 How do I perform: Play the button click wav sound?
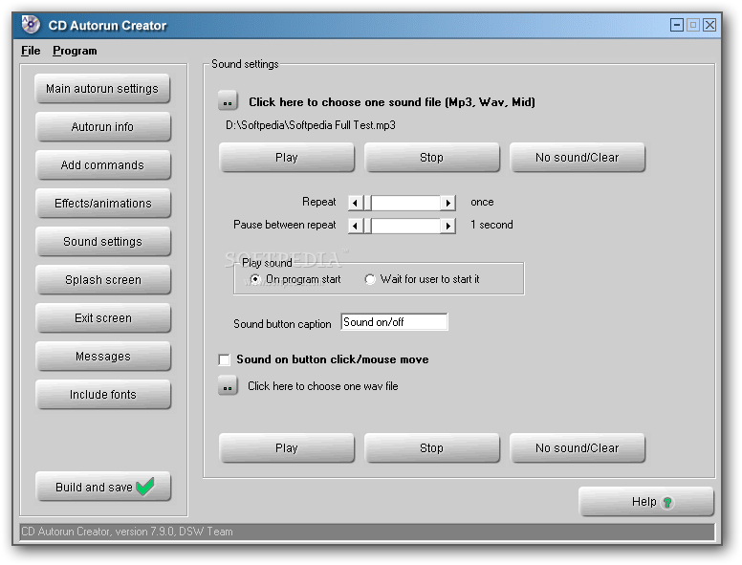(286, 448)
